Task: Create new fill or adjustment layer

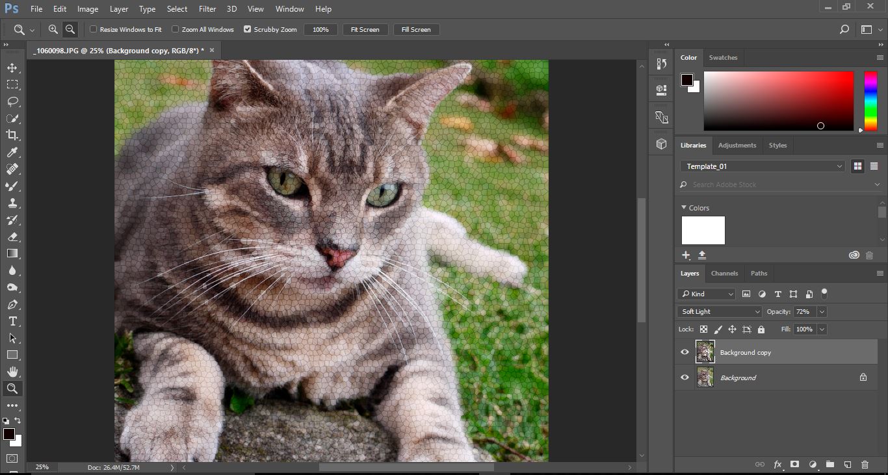Action: (x=813, y=465)
